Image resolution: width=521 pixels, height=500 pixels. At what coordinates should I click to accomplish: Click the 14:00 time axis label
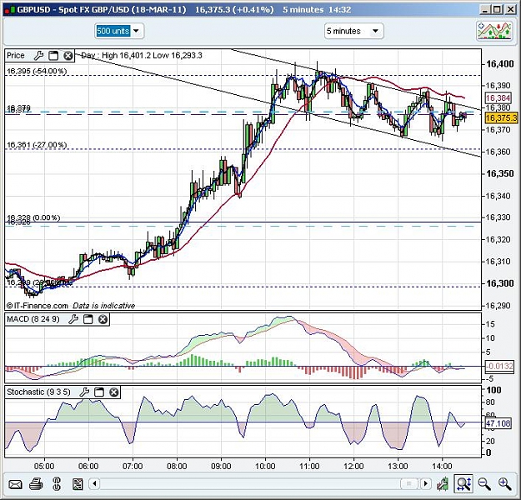coord(442,466)
